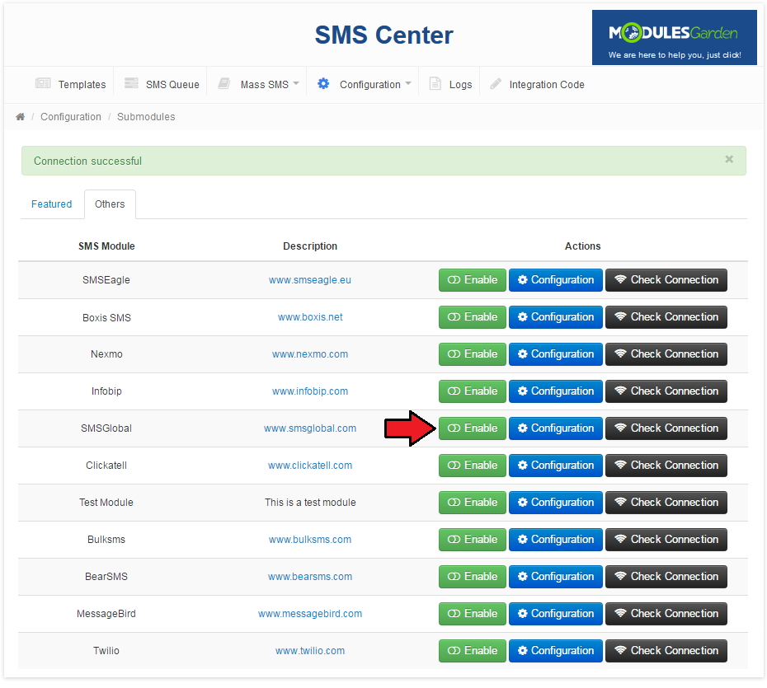Switch to the Featured tab
Image resolution: width=767 pixels, height=688 pixels.
coord(51,204)
